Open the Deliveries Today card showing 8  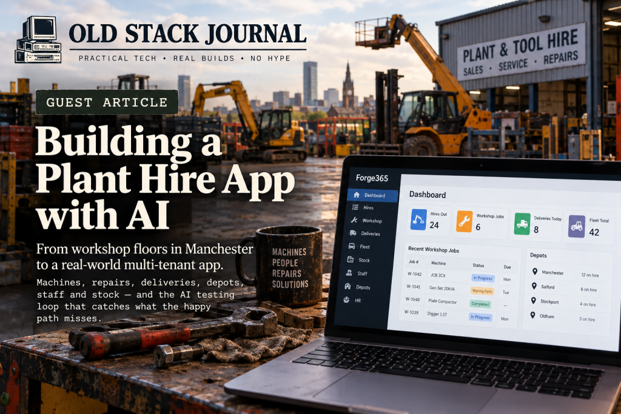[537, 225]
